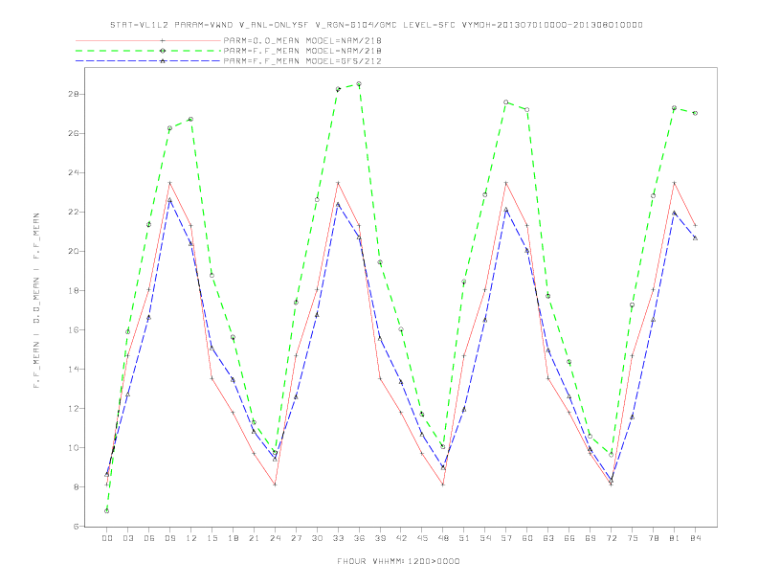Click x-axis tick label 27
Screen dimensions: 758x586
(296, 538)
